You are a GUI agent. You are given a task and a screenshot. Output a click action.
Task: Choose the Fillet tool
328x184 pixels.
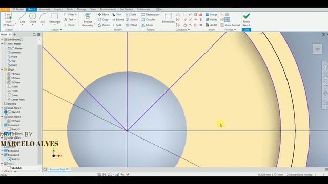(x=69, y=15)
